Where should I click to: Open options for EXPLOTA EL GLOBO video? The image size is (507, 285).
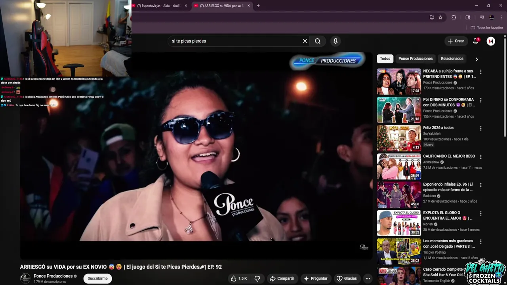[x=481, y=214]
